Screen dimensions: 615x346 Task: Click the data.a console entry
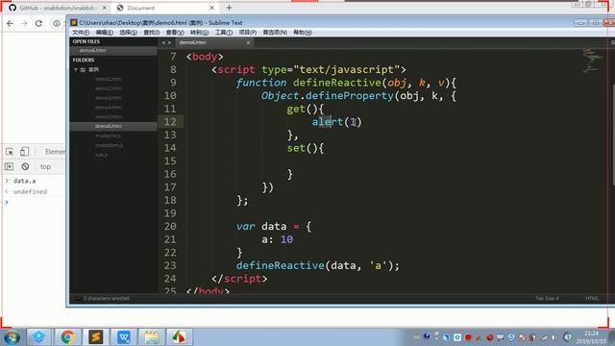[x=25, y=181]
